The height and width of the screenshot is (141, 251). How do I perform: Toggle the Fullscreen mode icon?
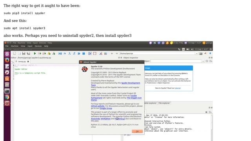[x=95, y=53]
